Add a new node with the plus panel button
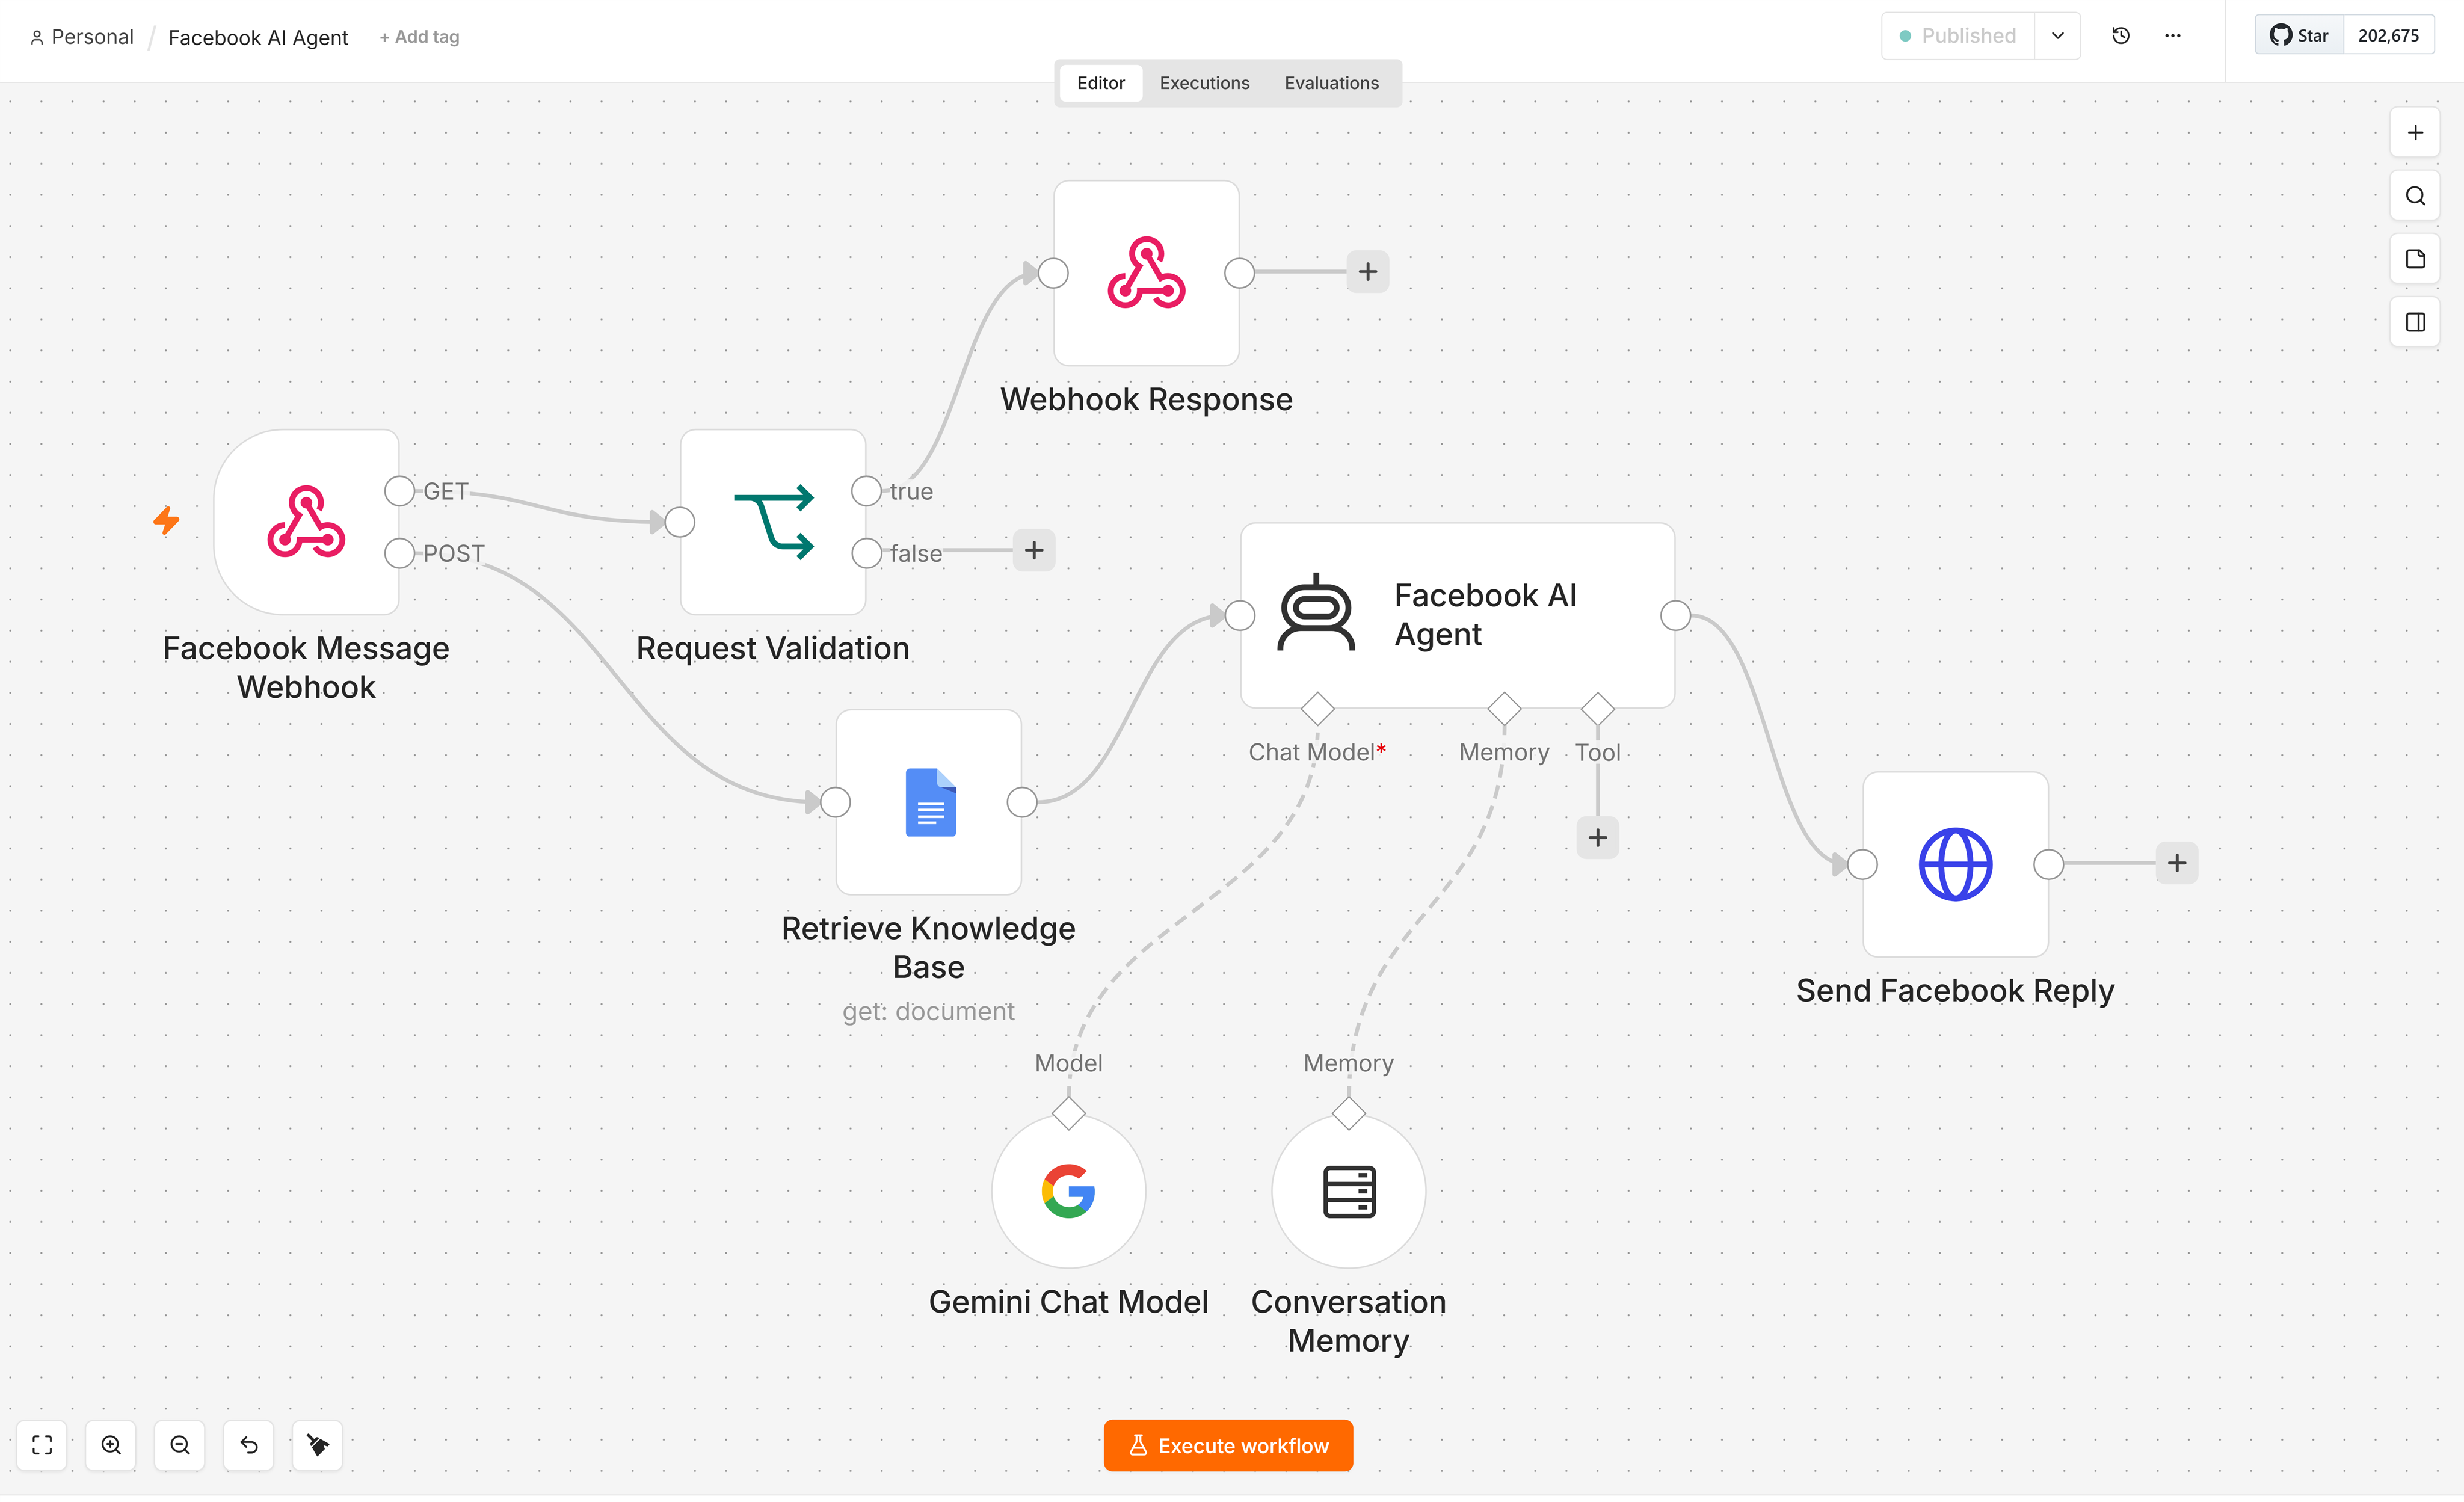2464x1502 pixels. click(2415, 133)
